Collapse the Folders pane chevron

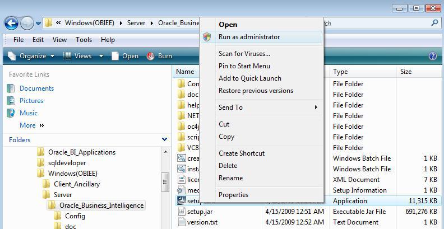(164, 139)
